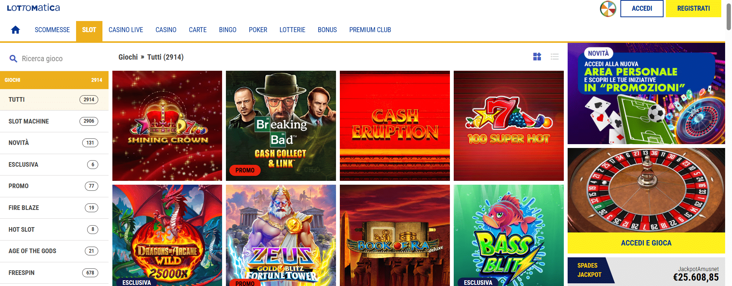Click the search magnifier icon
Viewport: 732px width, 286px height.
coord(13,58)
